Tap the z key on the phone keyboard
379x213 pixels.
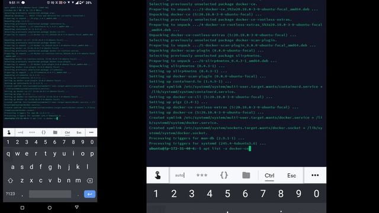[x=22, y=180]
